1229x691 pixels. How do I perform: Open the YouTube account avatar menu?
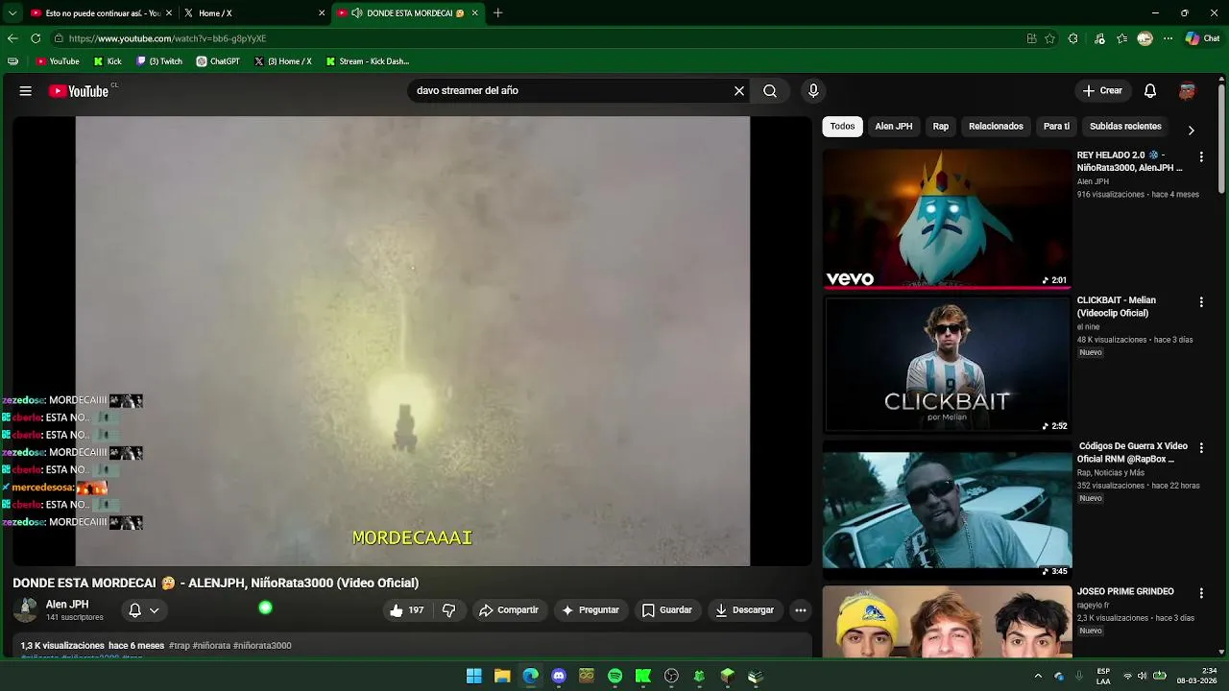coord(1187,91)
